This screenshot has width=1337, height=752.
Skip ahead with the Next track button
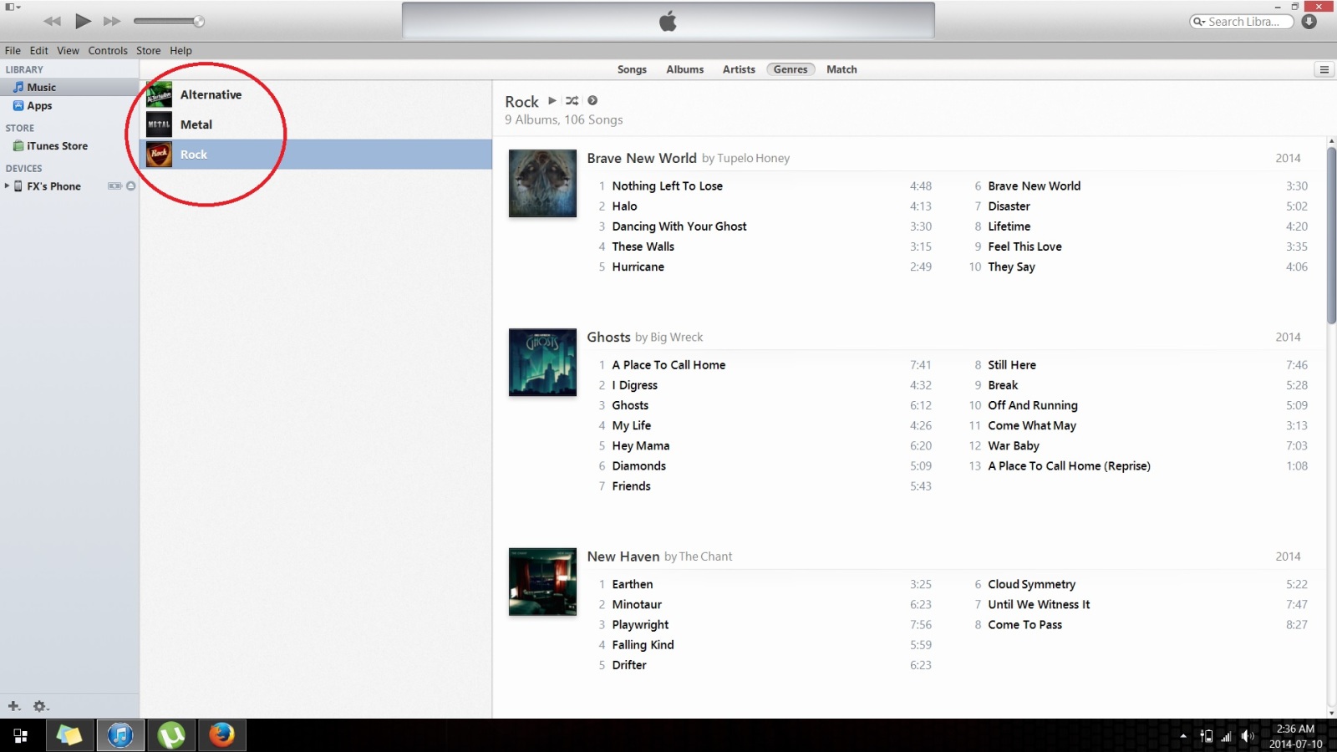click(112, 21)
